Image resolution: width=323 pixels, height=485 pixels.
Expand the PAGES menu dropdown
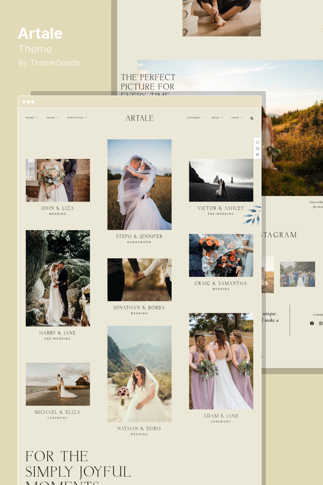(x=52, y=118)
